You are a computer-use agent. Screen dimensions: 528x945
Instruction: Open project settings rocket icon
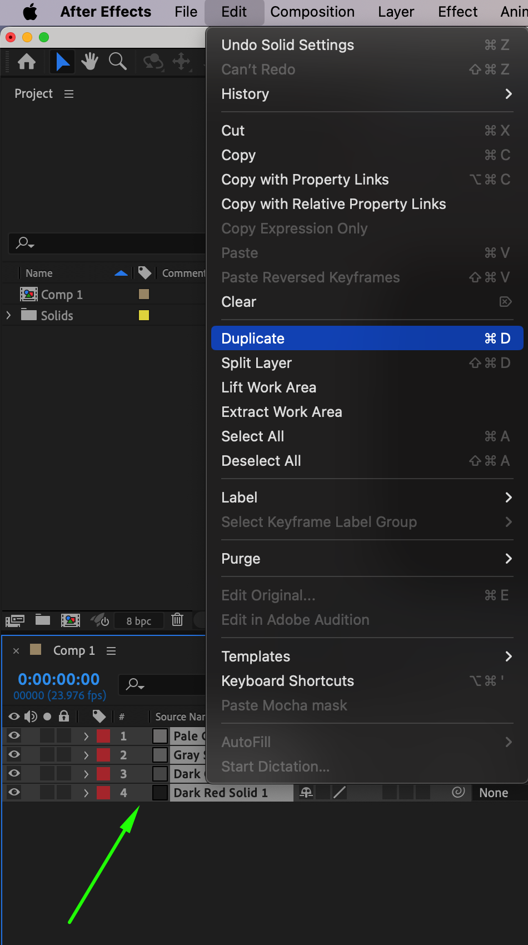click(99, 620)
